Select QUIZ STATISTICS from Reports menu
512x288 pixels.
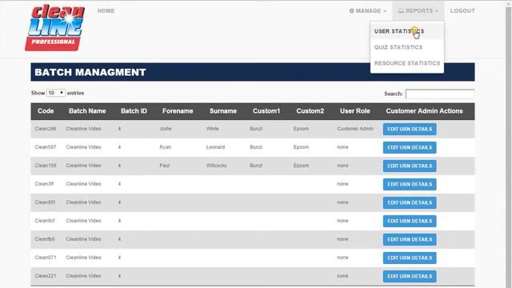[x=398, y=47]
